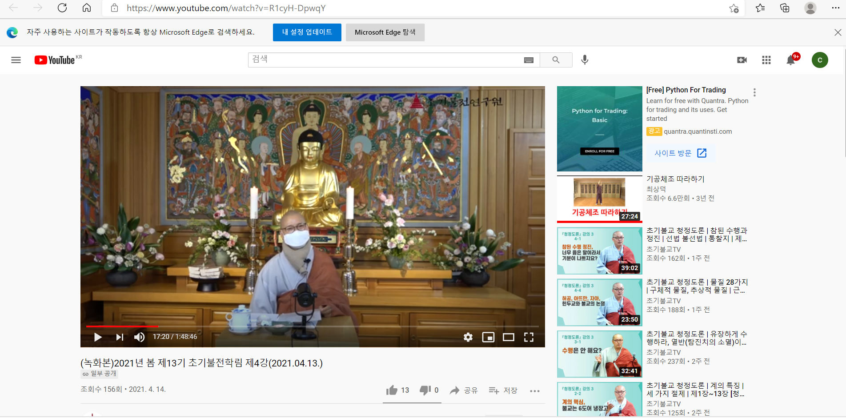Click the video progress bar

tap(313, 326)
